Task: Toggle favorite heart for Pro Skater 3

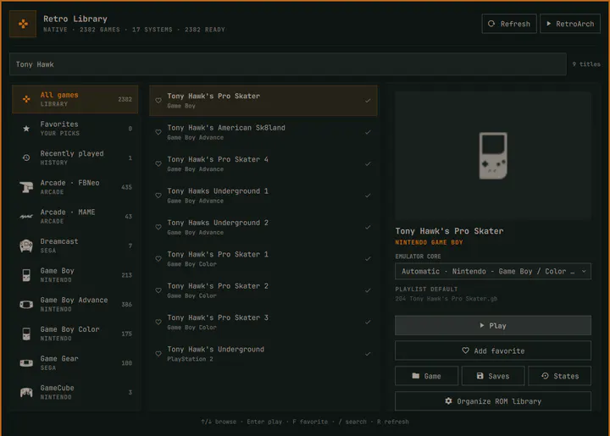Action: [158, 323]
